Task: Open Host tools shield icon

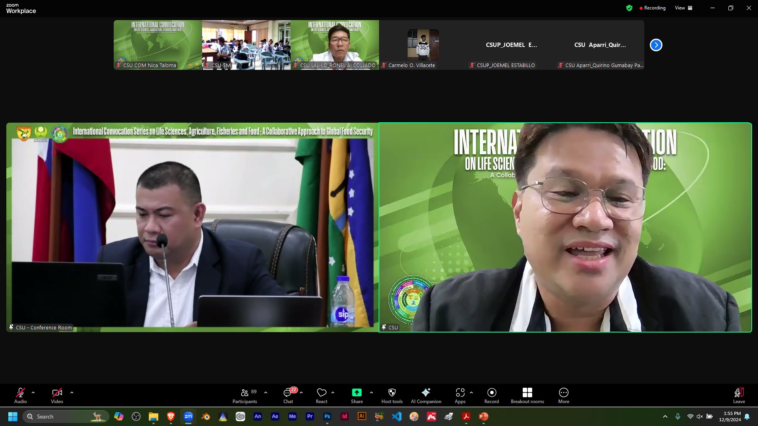Action: coord(392,396)
